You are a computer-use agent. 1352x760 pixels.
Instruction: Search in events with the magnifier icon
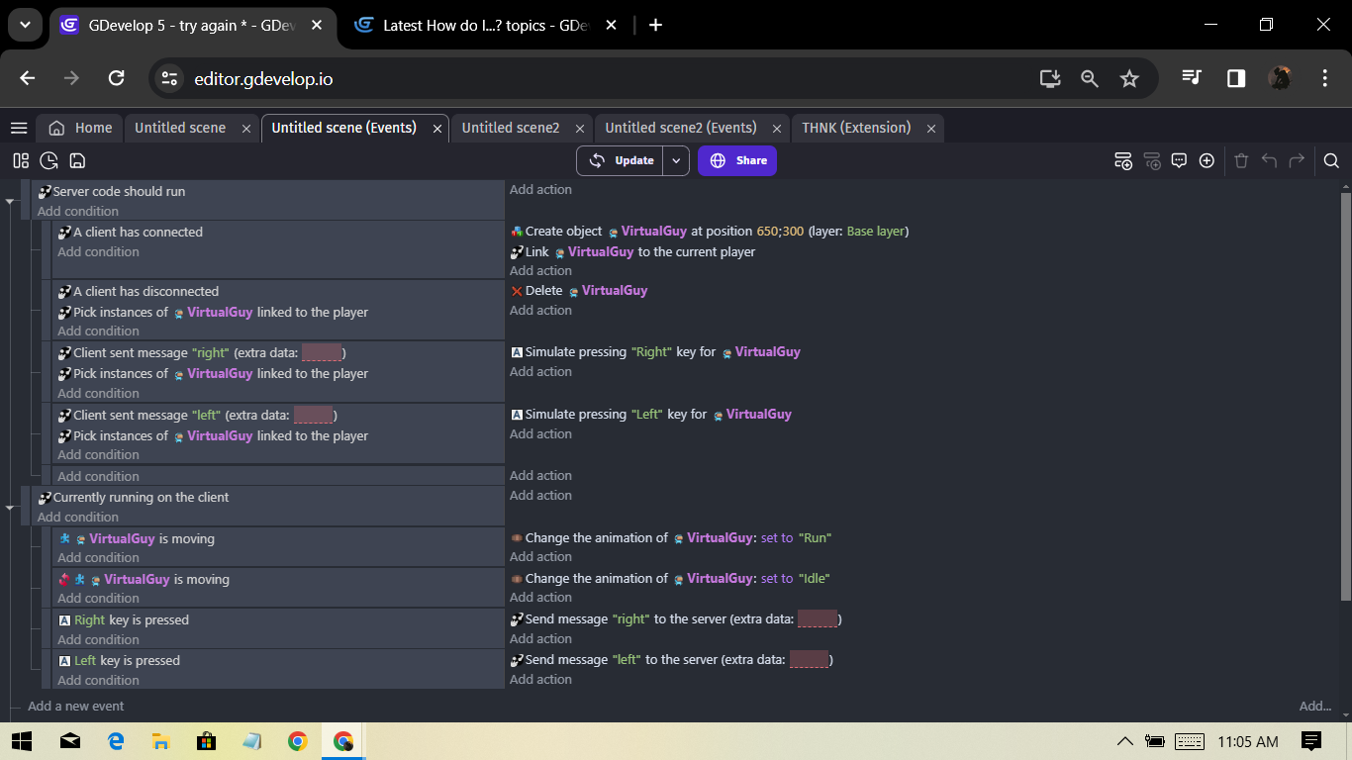pyautogui.click(x=1331, y=159)
